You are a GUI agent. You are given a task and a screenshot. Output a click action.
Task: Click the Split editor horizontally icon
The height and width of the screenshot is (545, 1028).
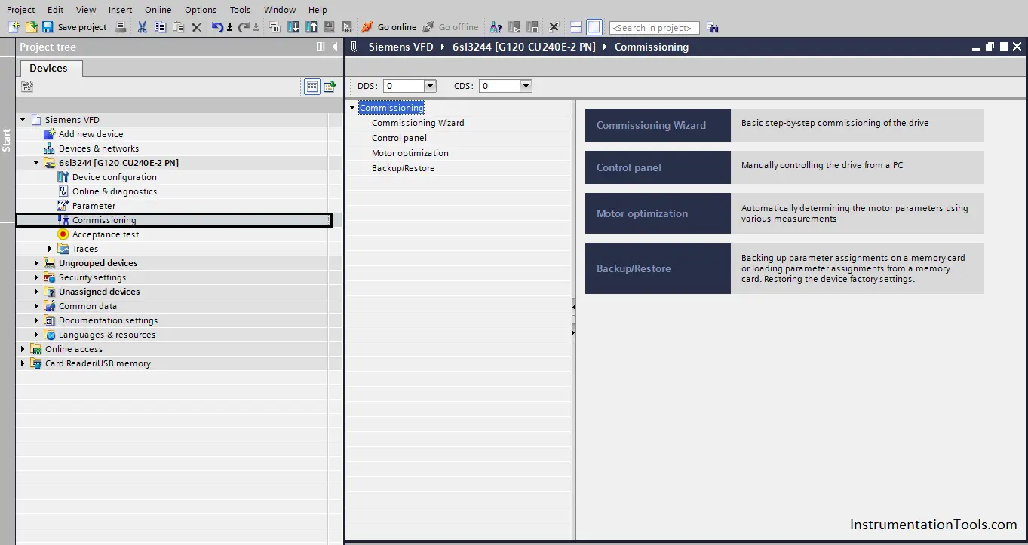pyautogui.click(x=575, y=27)
